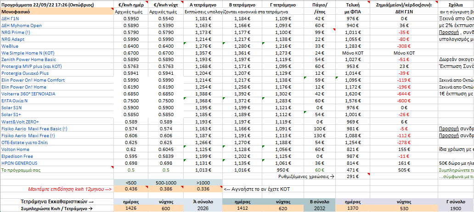Select the Ζημιά(μείον)/κέρδος(συν): header
The width and height of the screenshot is (474, 212).
(404, 5)
